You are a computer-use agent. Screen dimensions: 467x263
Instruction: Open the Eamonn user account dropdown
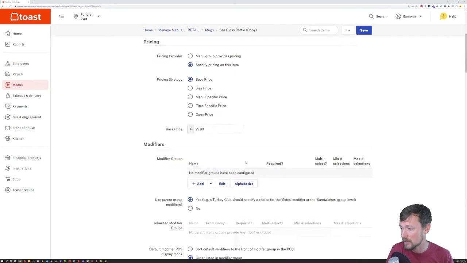[x=409, y=16]
